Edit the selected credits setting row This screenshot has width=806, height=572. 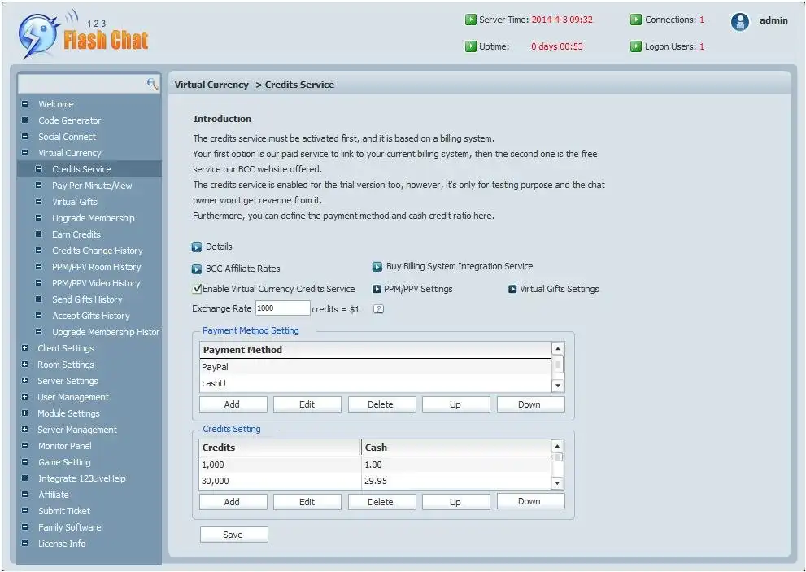pos(307,501)
